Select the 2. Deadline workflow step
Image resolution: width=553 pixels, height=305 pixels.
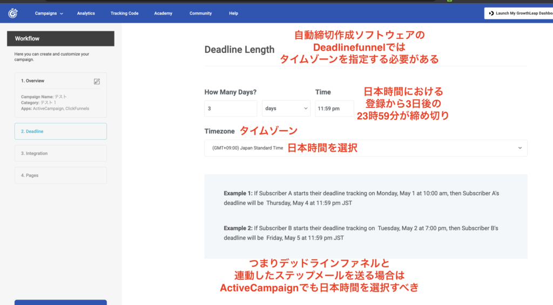(x=60, y=131)
